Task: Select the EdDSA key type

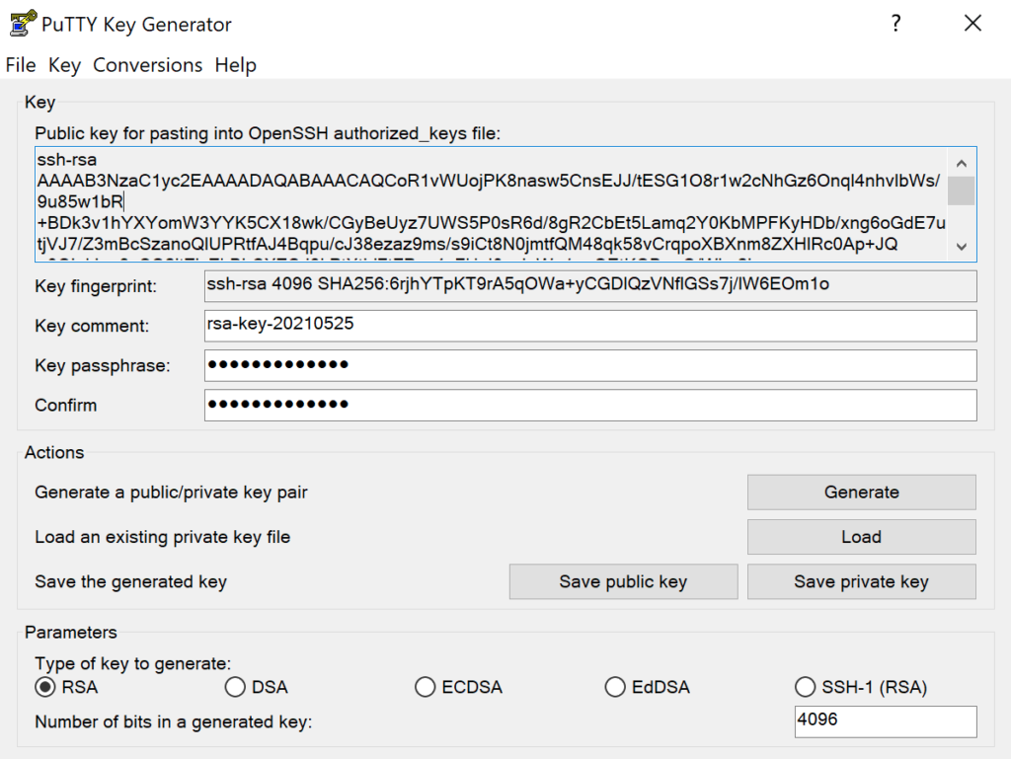Action: click(615, 687)
